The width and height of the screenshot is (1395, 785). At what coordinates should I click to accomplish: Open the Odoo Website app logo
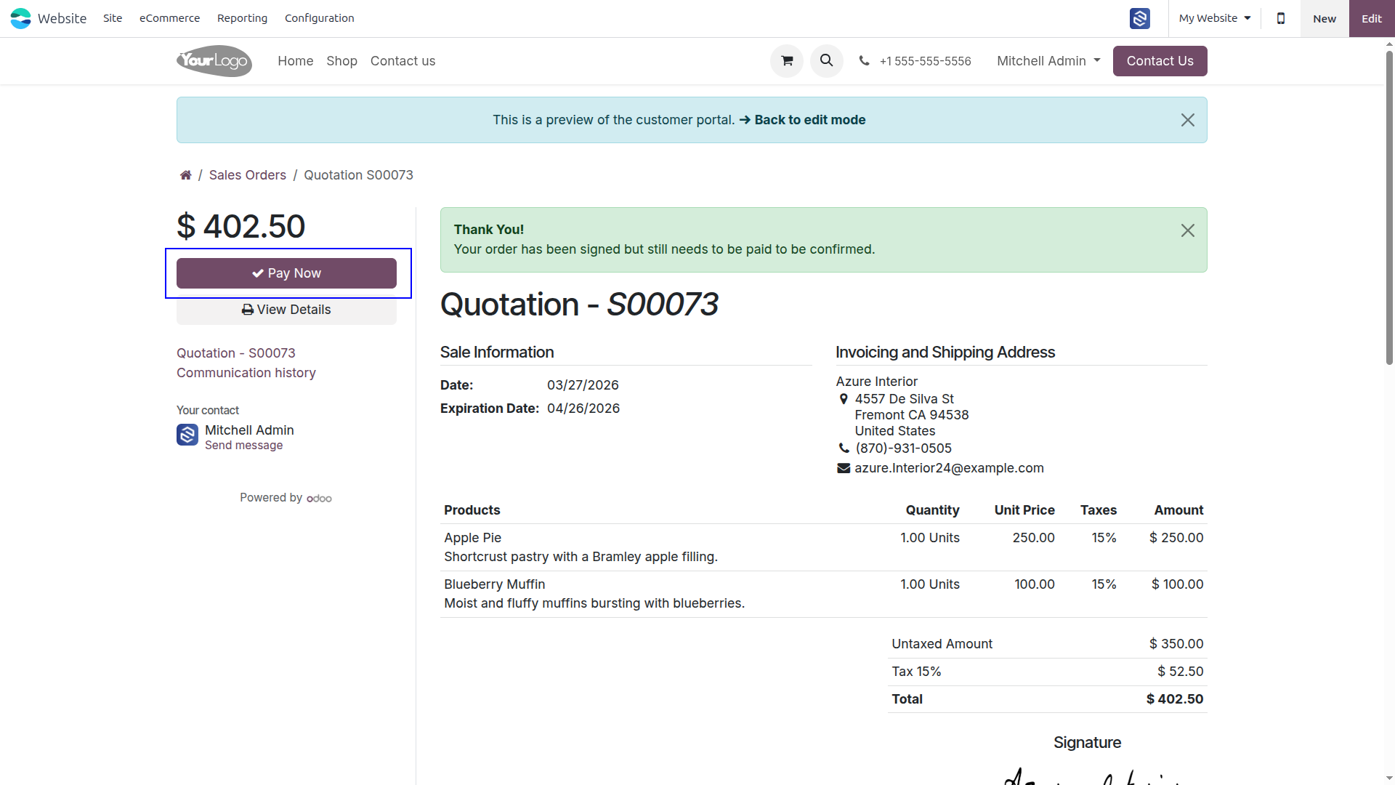click(20, 18)
